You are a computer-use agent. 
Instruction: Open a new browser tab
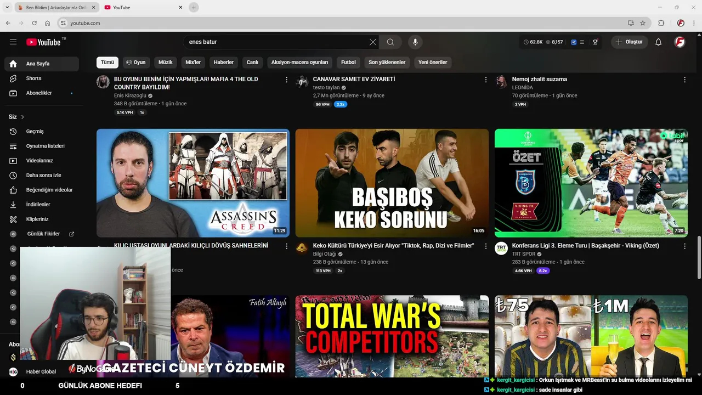pyautogui.click(x=194, y=7)
